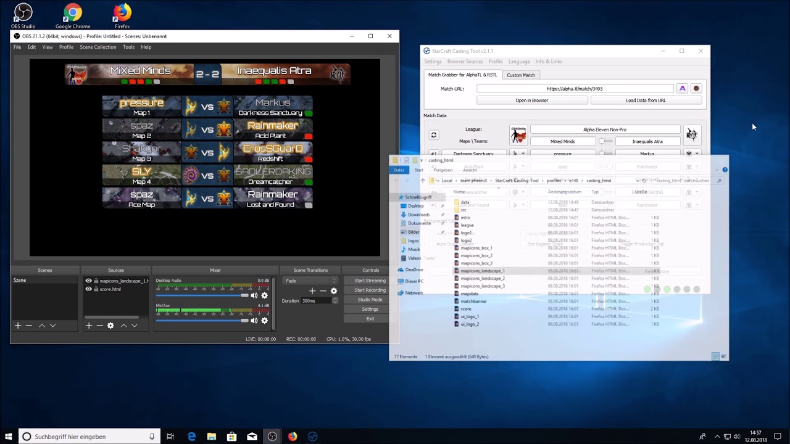The width and height of the screenshot is (790, 444).
Task: Add a new source in Sources panel
Action: point(89,326)
